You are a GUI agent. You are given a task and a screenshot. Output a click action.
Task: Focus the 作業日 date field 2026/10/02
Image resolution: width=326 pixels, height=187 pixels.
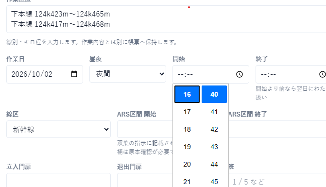[x=45, y=74]
